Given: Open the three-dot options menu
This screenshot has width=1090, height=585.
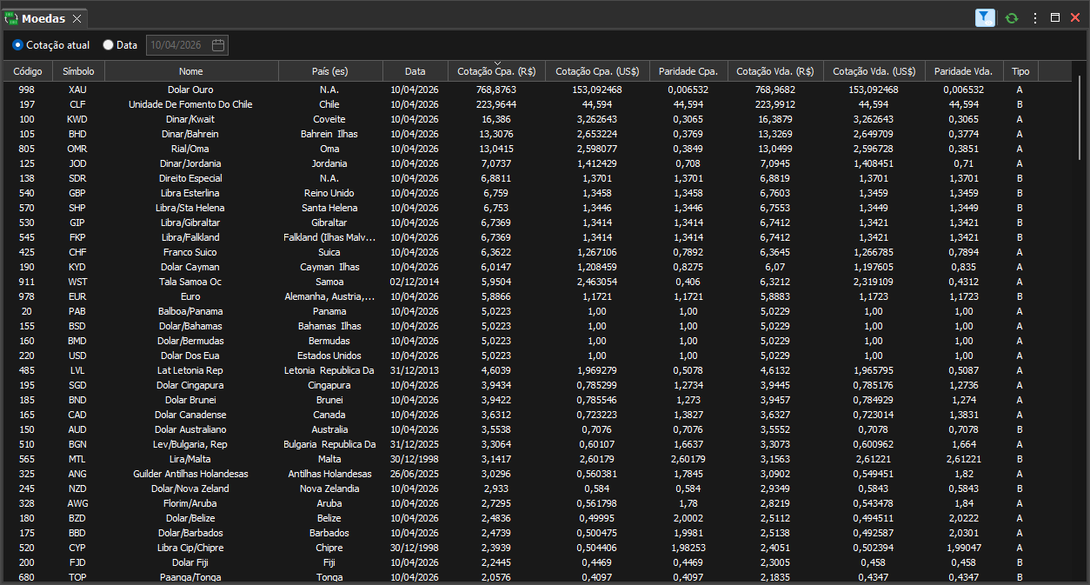Looking at the screenshot, I should 1035,17.
